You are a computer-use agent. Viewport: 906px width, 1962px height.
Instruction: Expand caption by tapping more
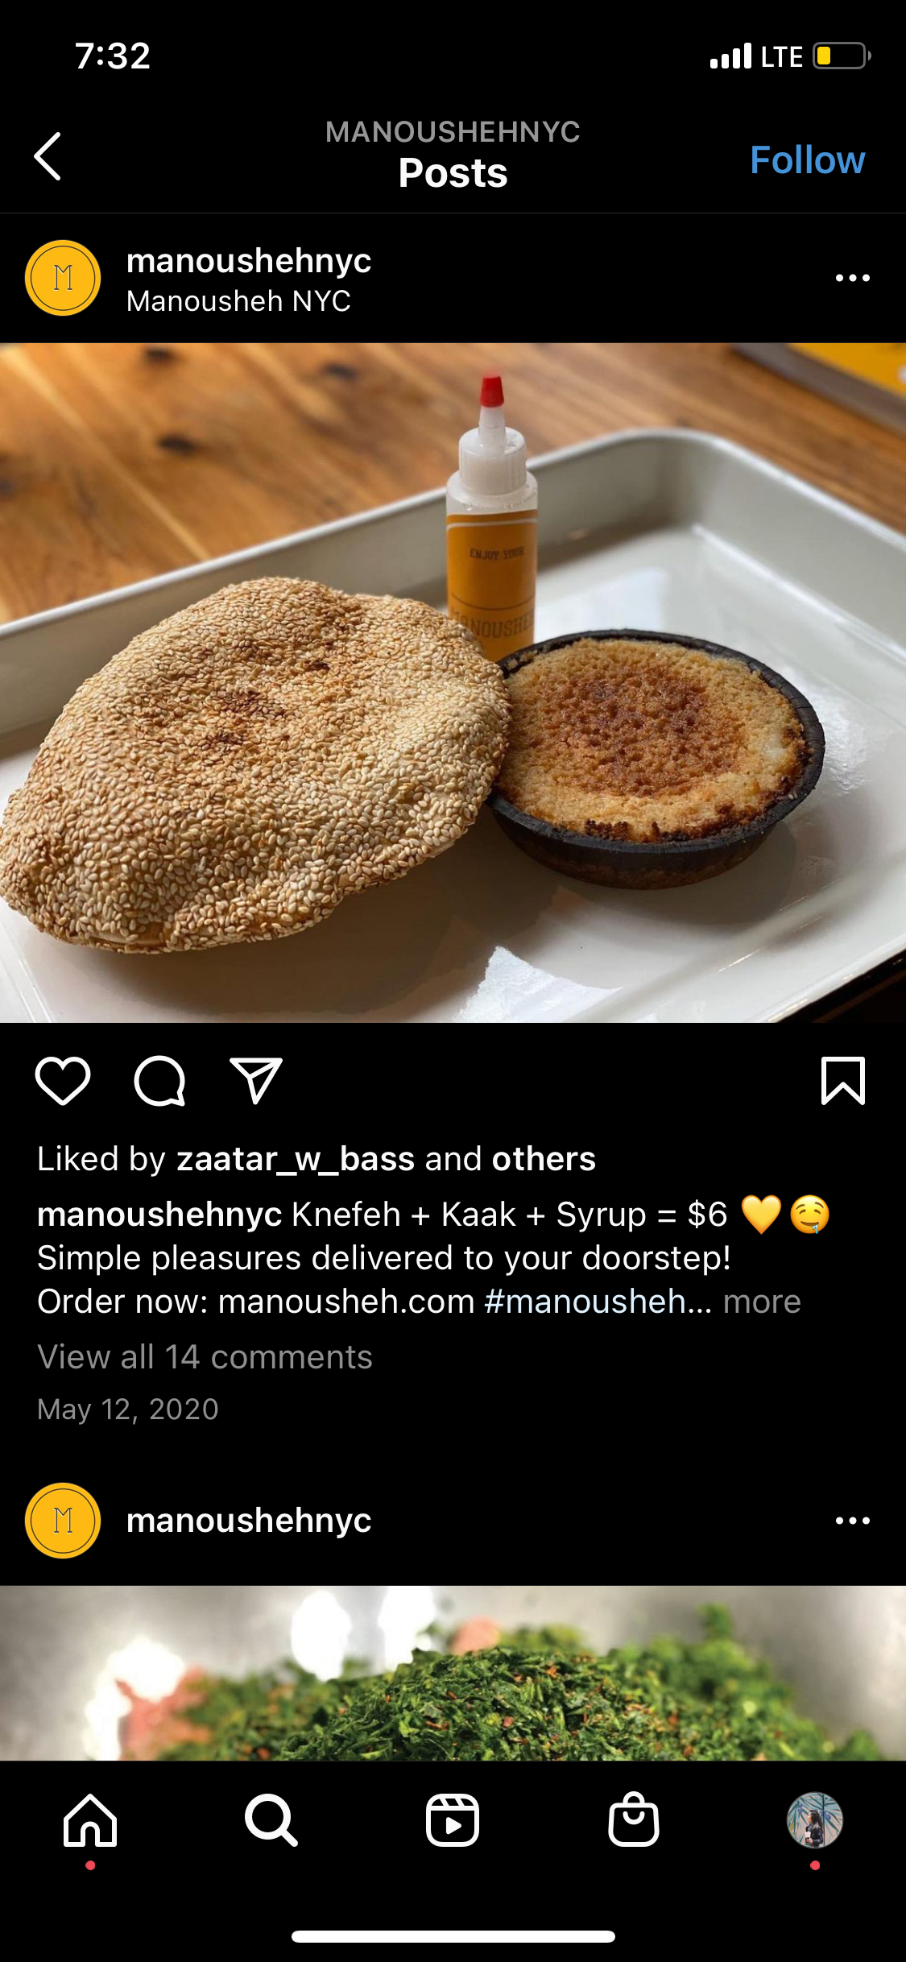pos(762,1302)
